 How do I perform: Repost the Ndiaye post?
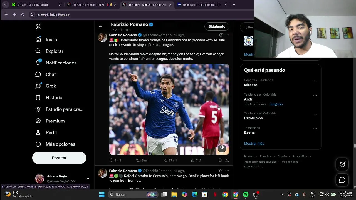[142, 160]
